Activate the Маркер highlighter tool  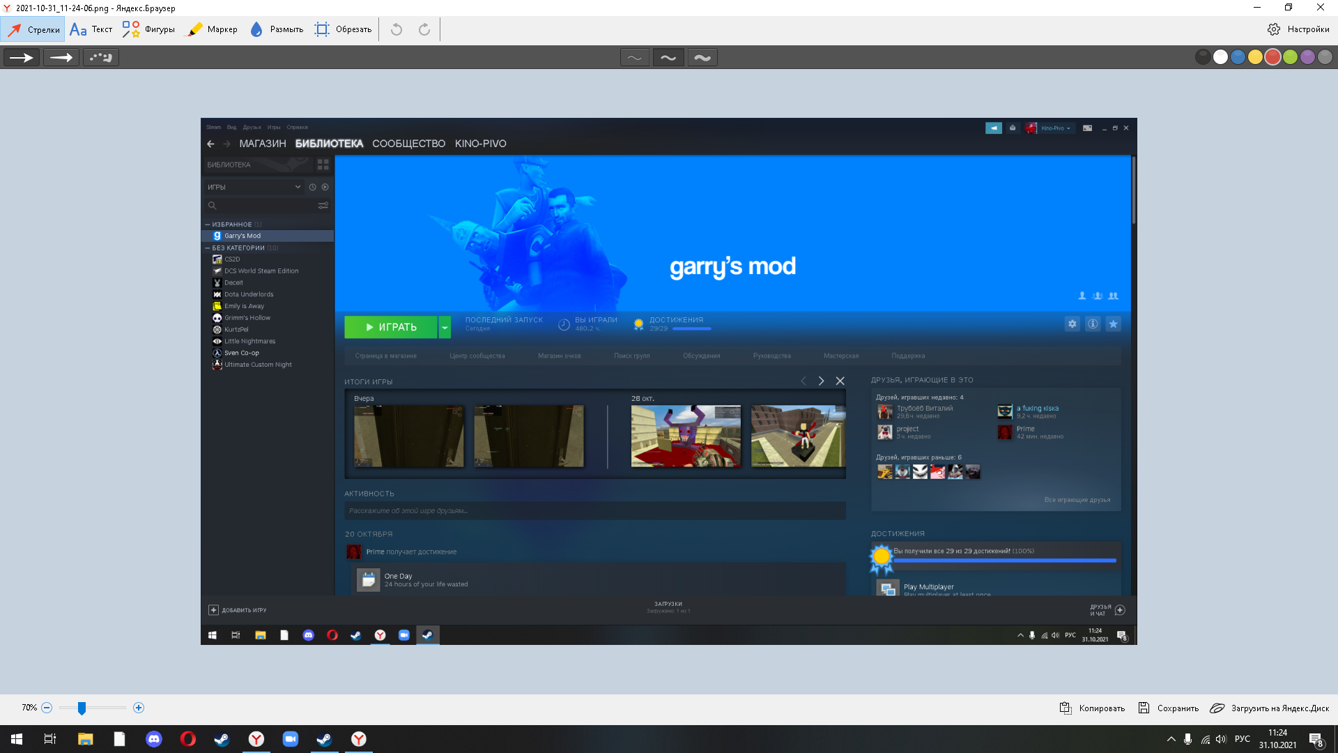(212, 29)
